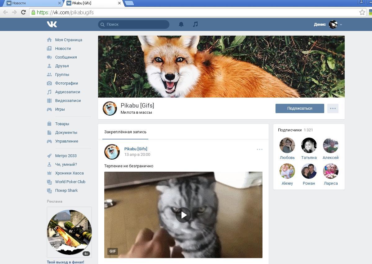The width and height of the screenshot is (372, 264).
Task: Close the Pikabu [Gifs] browser tab
Action: (119, 3)
